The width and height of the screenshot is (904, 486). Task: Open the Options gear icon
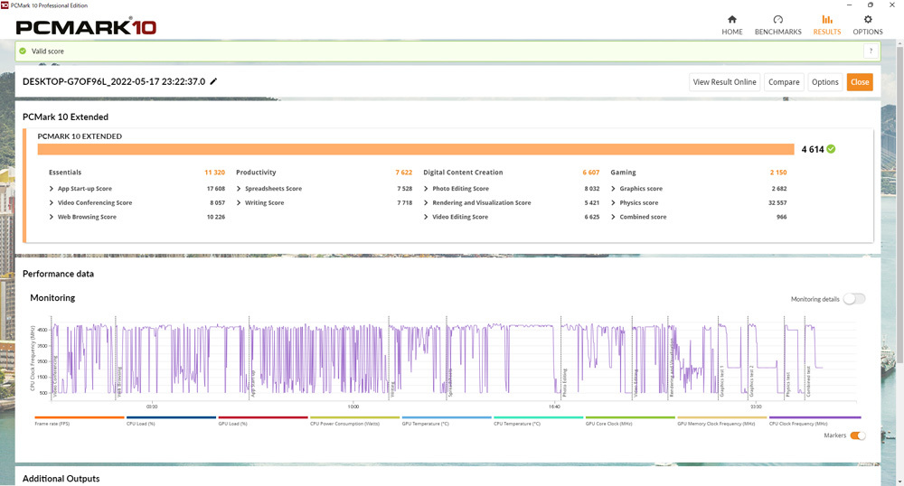point(868,20)
